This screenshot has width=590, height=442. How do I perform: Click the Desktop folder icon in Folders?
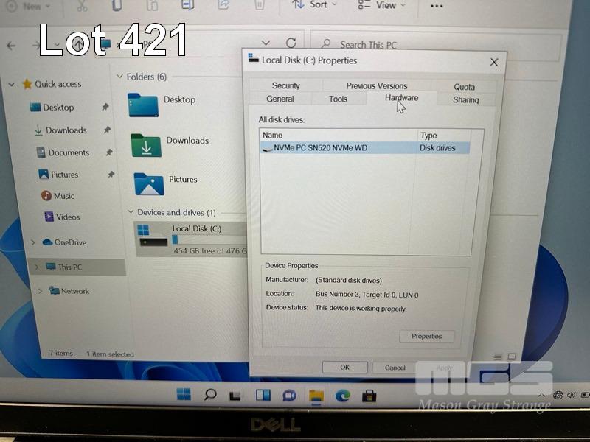tap(143, 104)
